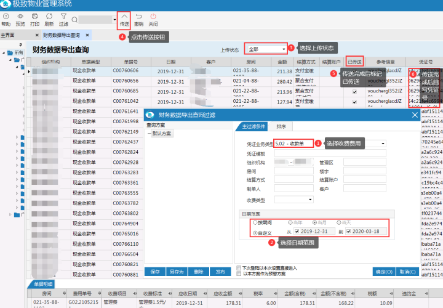The image size is (443, 308).
Task: Close the 财务数据导出查询 tab with its X
Action: click(87, 35)
